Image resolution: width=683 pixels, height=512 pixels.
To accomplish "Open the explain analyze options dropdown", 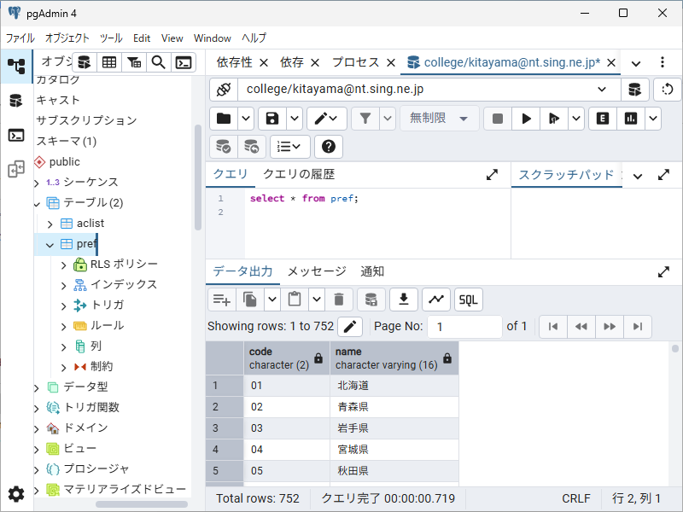I will (x=653, y=119).
